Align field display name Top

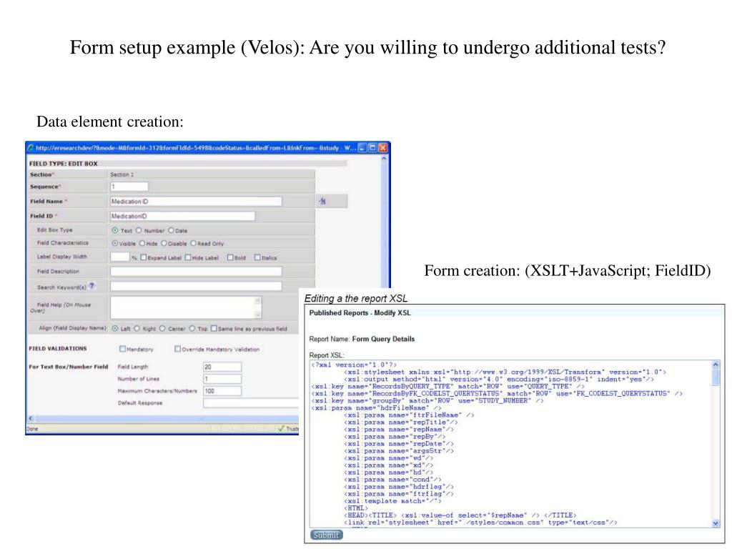(192, 328)
